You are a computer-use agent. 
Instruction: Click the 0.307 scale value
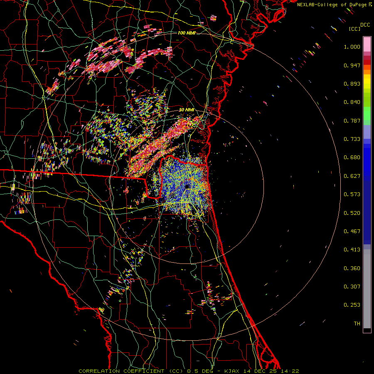click(352, 287)
